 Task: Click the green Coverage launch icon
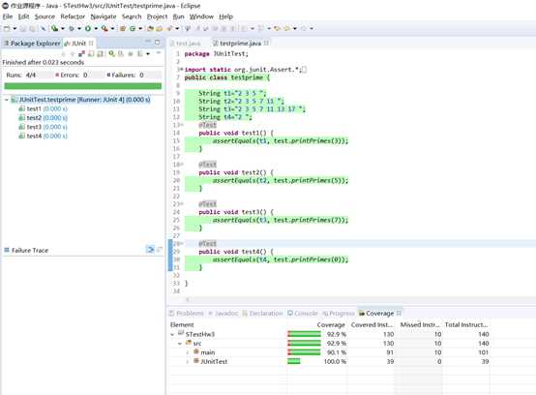pyautogui.click(x=55, y=28)
